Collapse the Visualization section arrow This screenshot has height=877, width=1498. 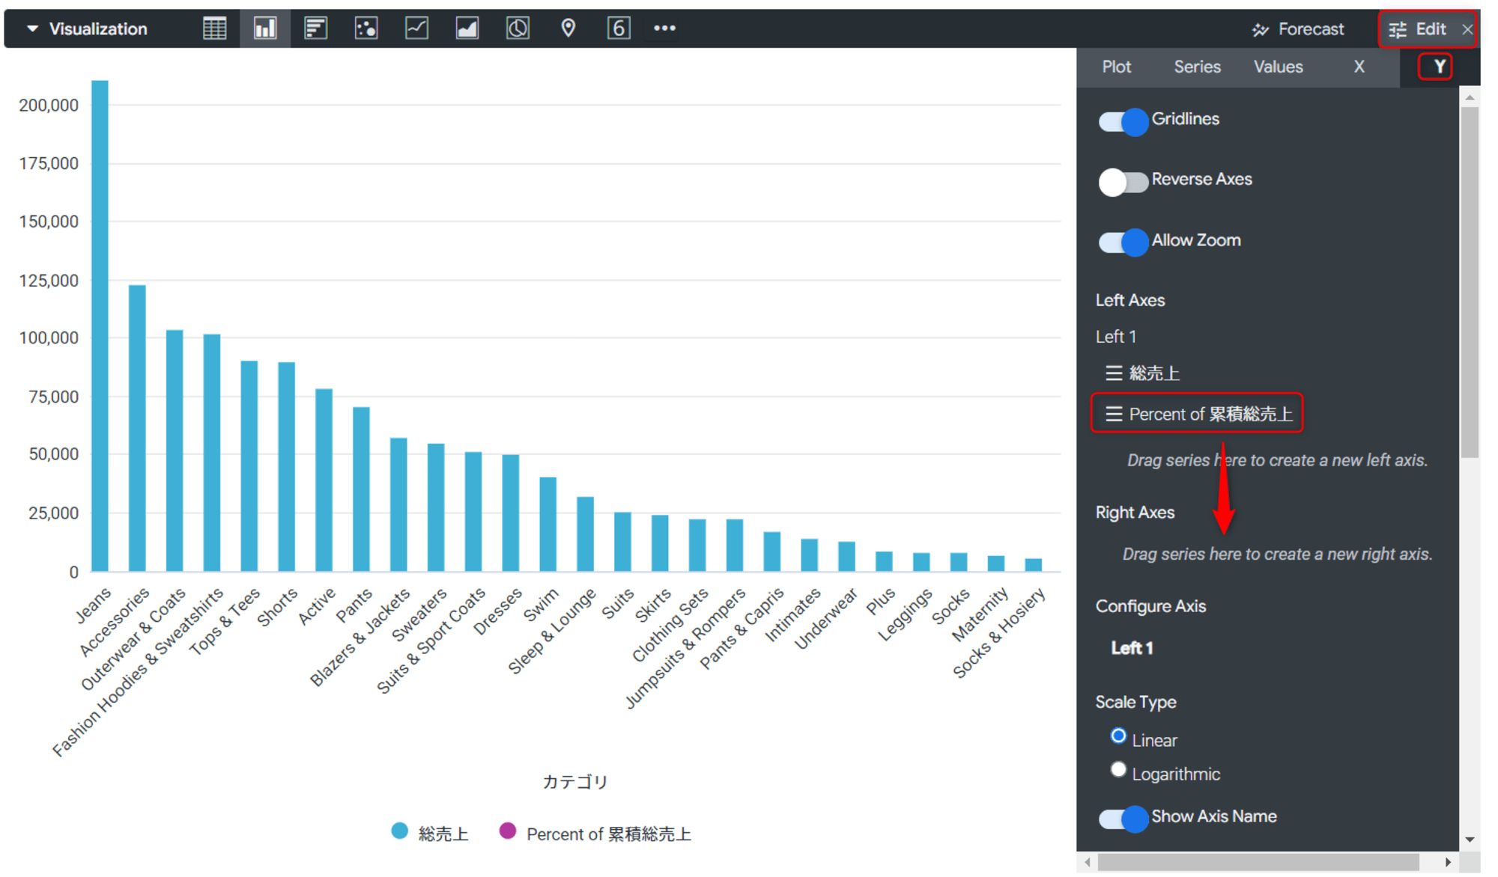point(32,28)
